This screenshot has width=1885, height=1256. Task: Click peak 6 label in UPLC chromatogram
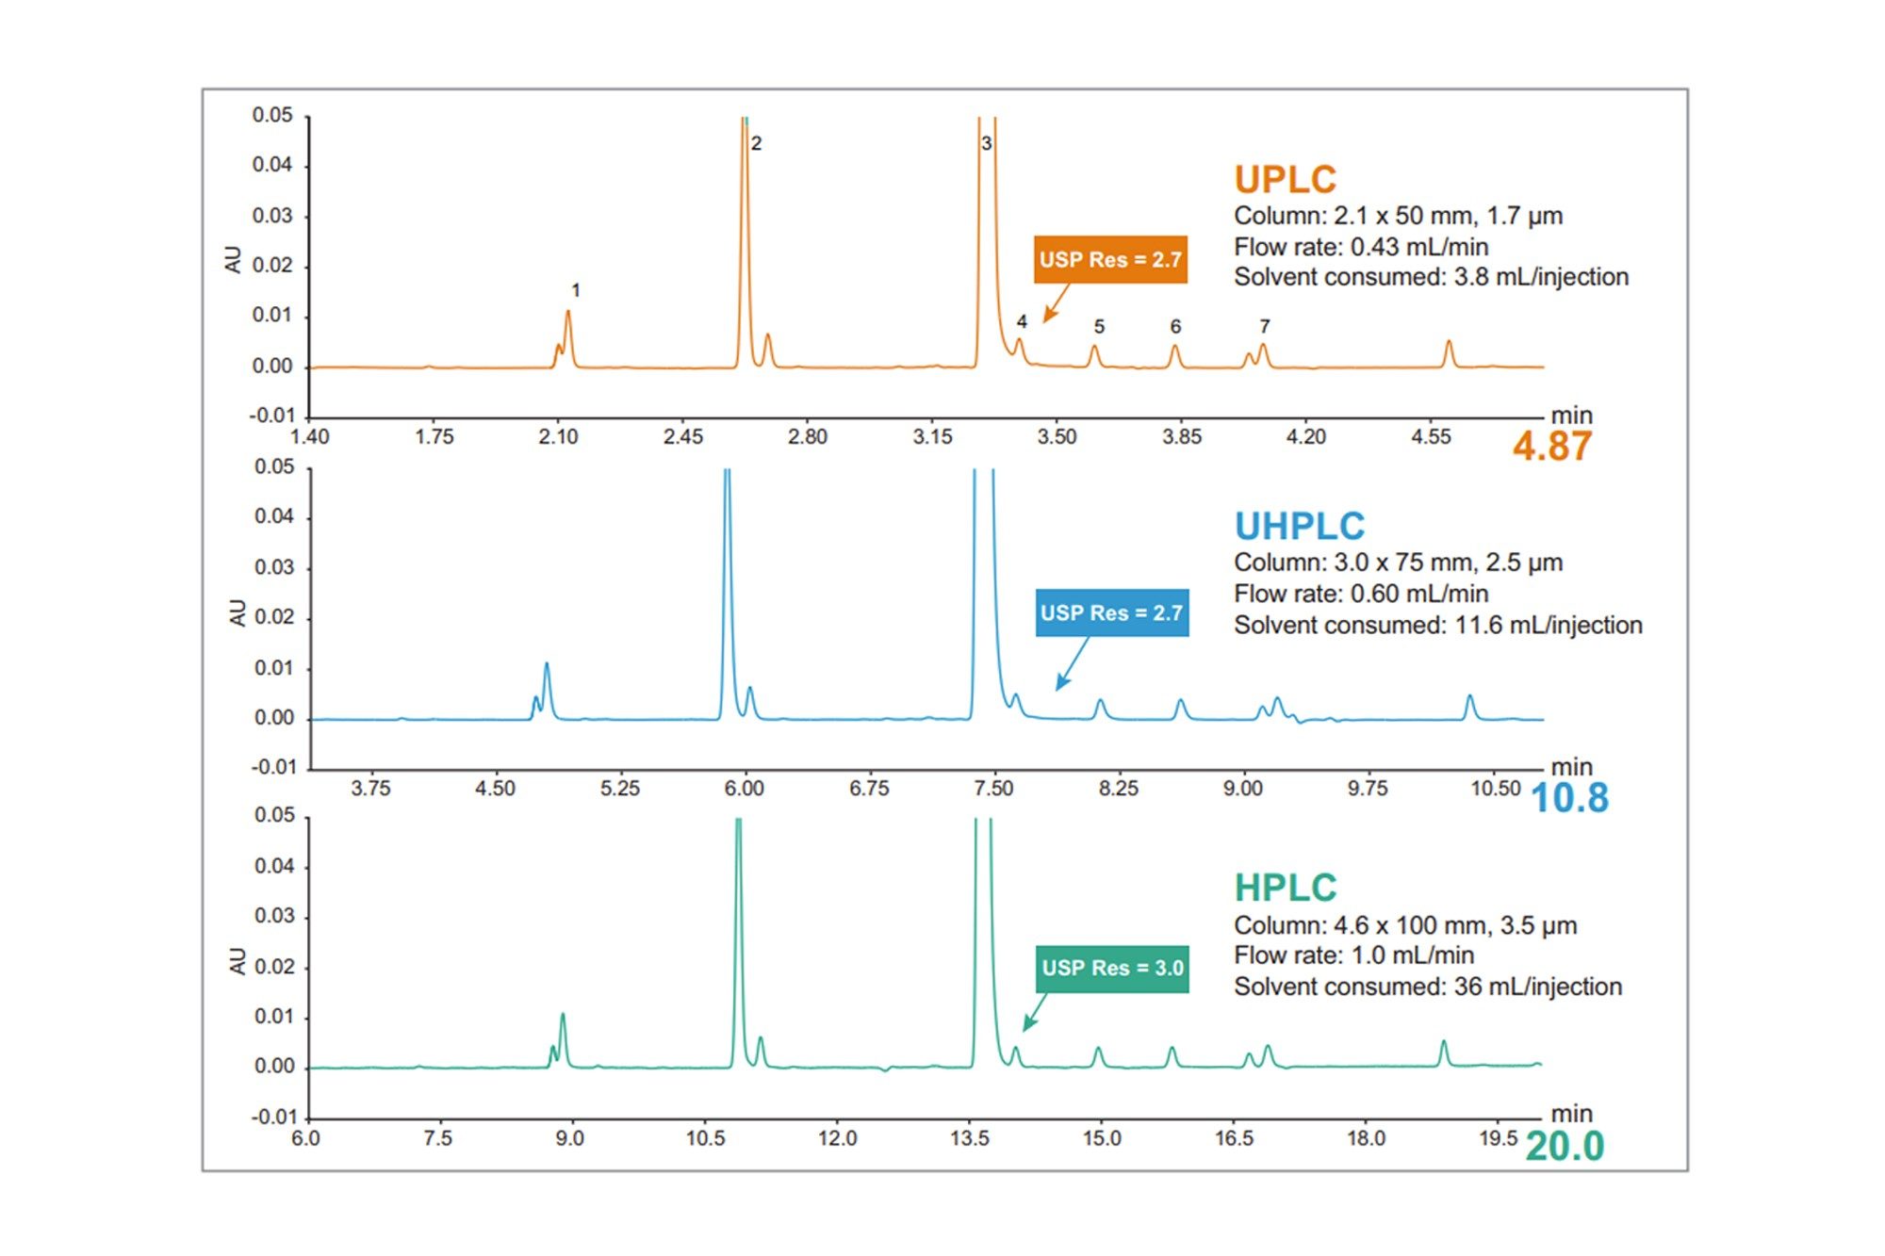(x=1175, y=326)
